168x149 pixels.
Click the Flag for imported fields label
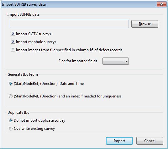pyautogui.click(x=78, y=61)
